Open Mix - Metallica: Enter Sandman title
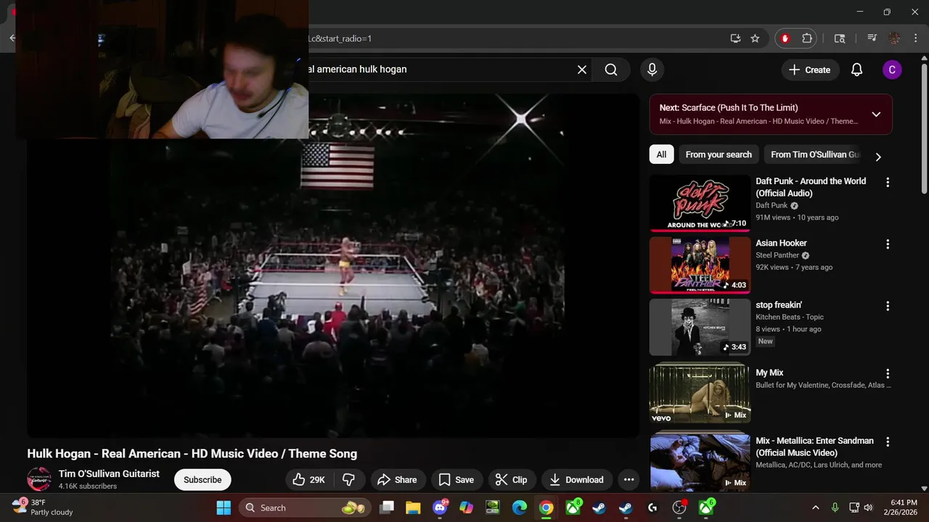Viewport: 929px width, 522px height. click(814, 447)
